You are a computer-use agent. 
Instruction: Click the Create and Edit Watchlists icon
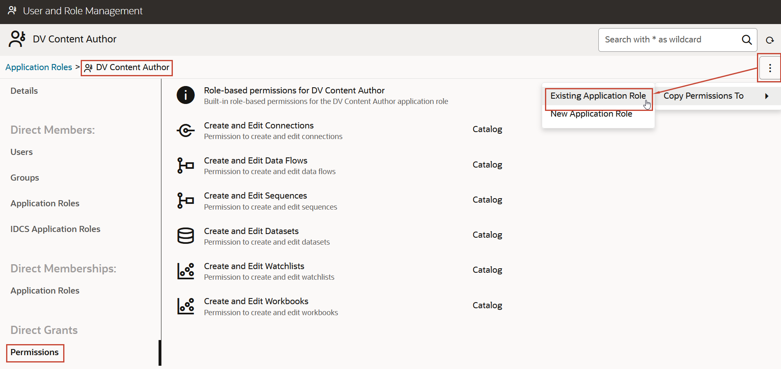pyautogui.click(x=185, y=270)
